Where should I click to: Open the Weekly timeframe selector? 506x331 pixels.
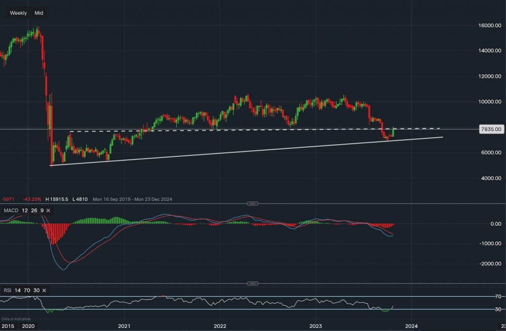point(18,13)
